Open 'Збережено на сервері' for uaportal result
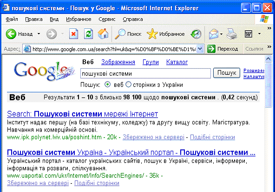The height and width of the screenshot is (192, 275). pyautogui.click(x=38, y=183)
